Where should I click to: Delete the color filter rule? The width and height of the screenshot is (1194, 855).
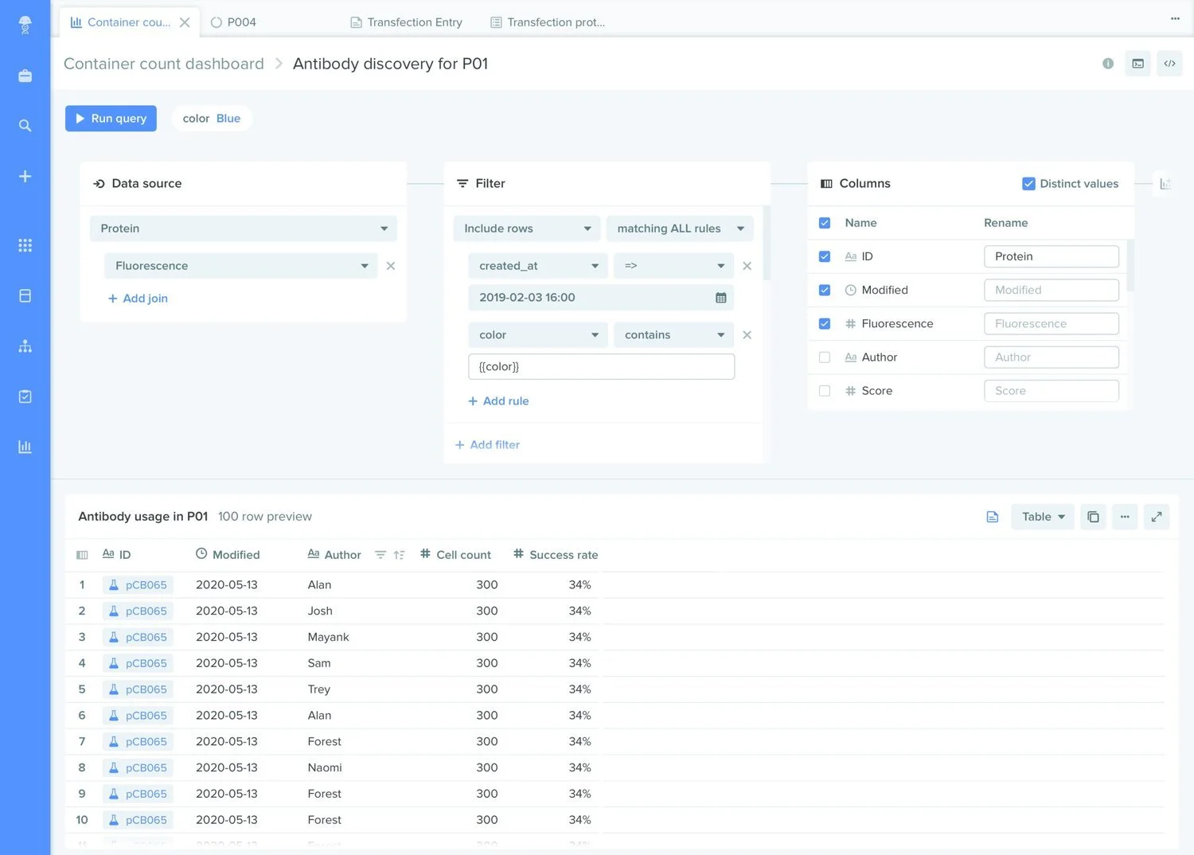pos(747,335)
